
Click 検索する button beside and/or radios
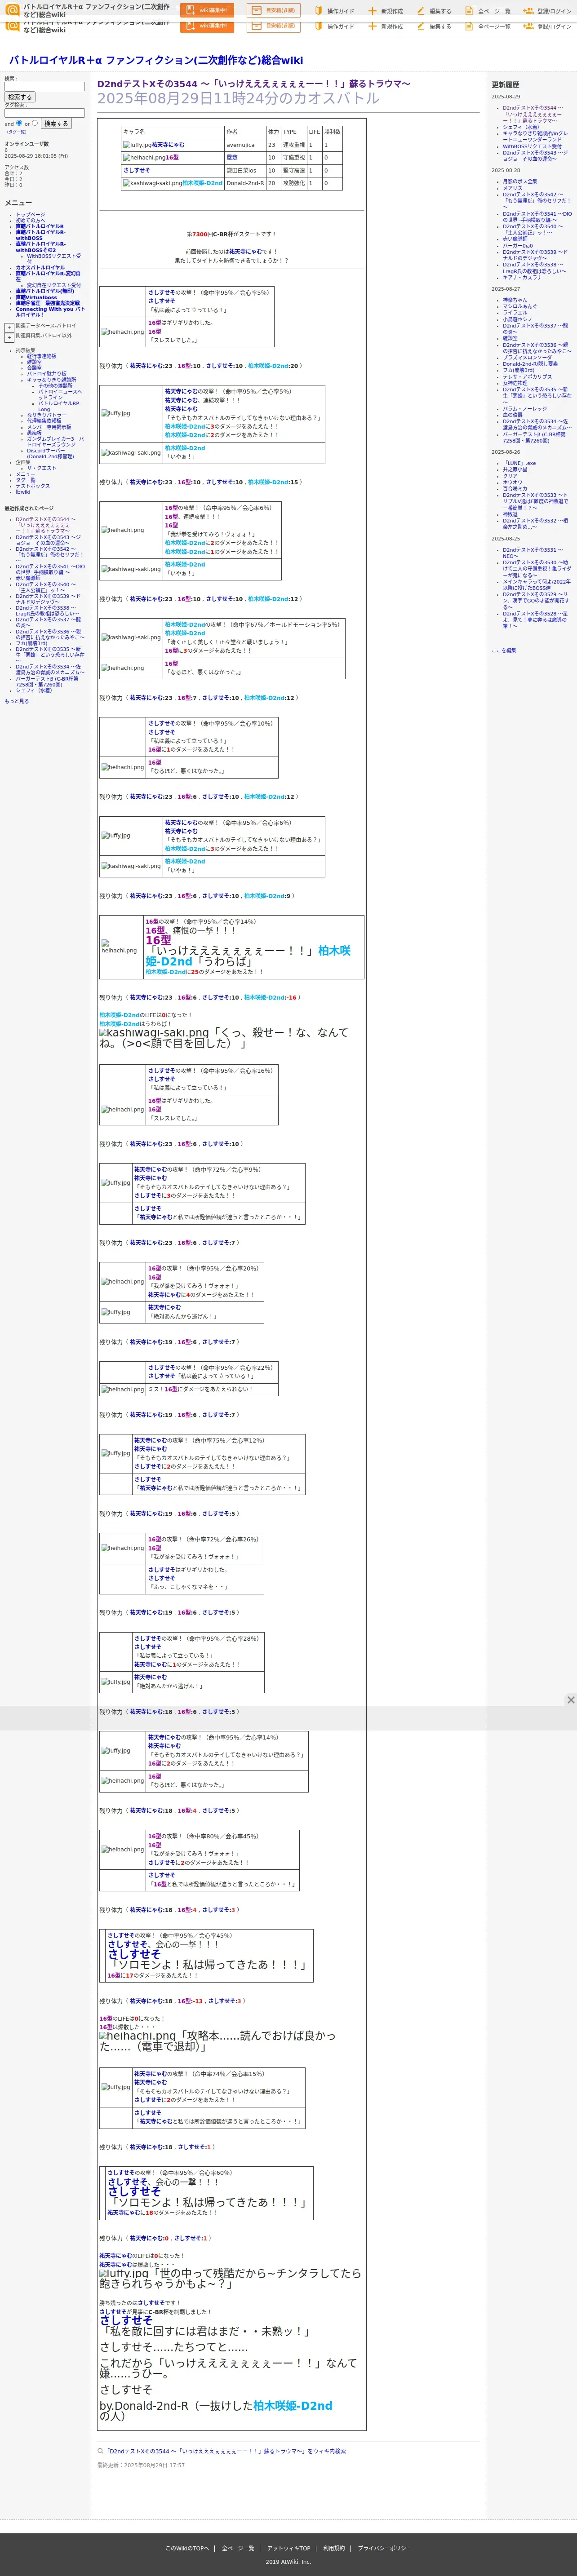56,123
